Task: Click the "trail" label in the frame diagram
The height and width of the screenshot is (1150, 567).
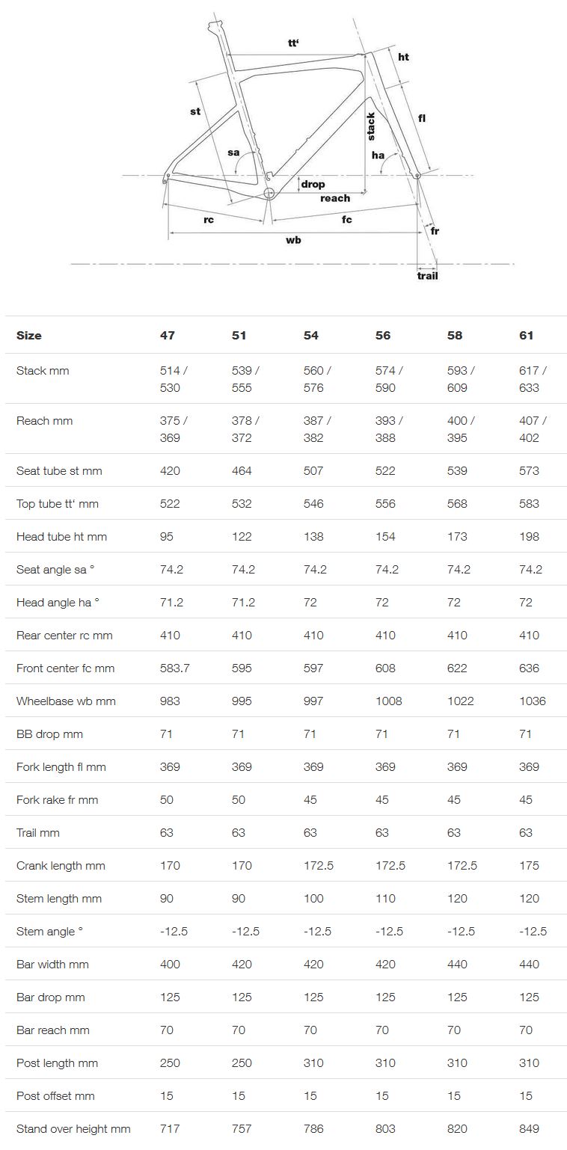Action: pos(427,276)
